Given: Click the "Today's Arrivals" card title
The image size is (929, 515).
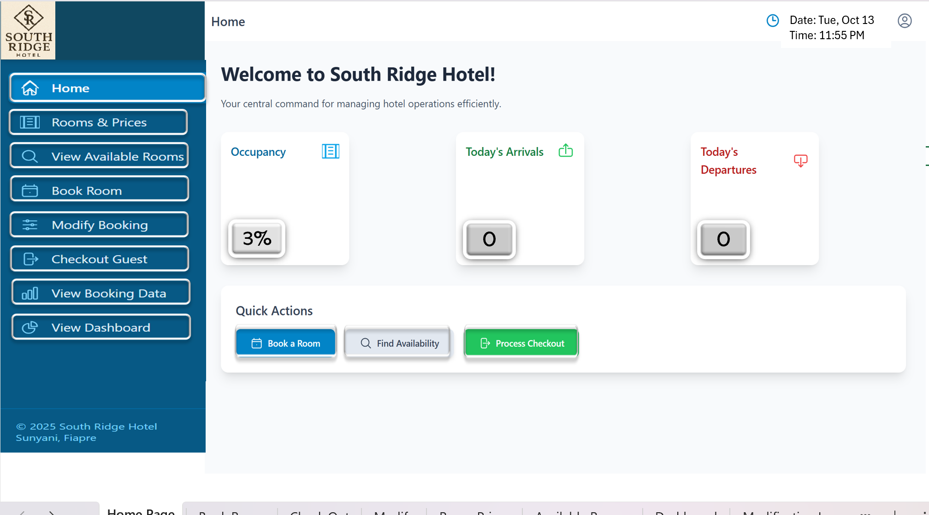Looking at the screenshot, I should pyautogui.click(x=504, y=152).
